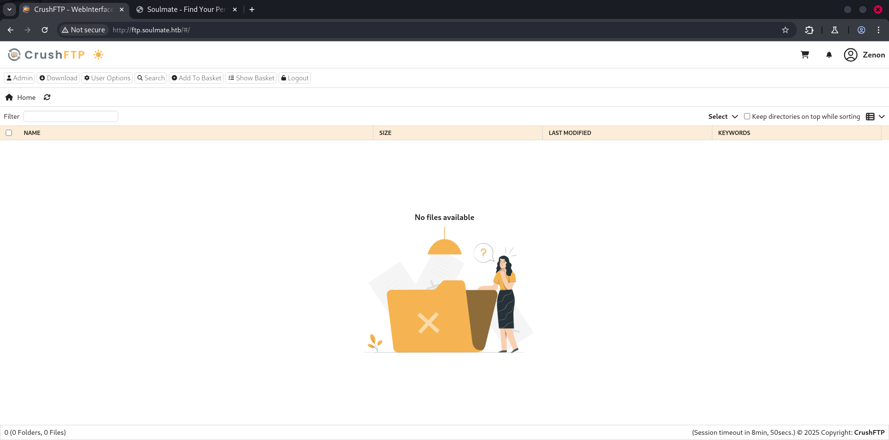This screenshot has width=889, height=440.
Task: Refresh the file listing
Action: click(47, 97)
